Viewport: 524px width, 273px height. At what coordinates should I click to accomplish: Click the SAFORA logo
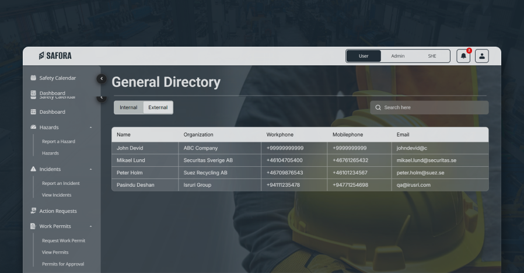coord(55,56)
